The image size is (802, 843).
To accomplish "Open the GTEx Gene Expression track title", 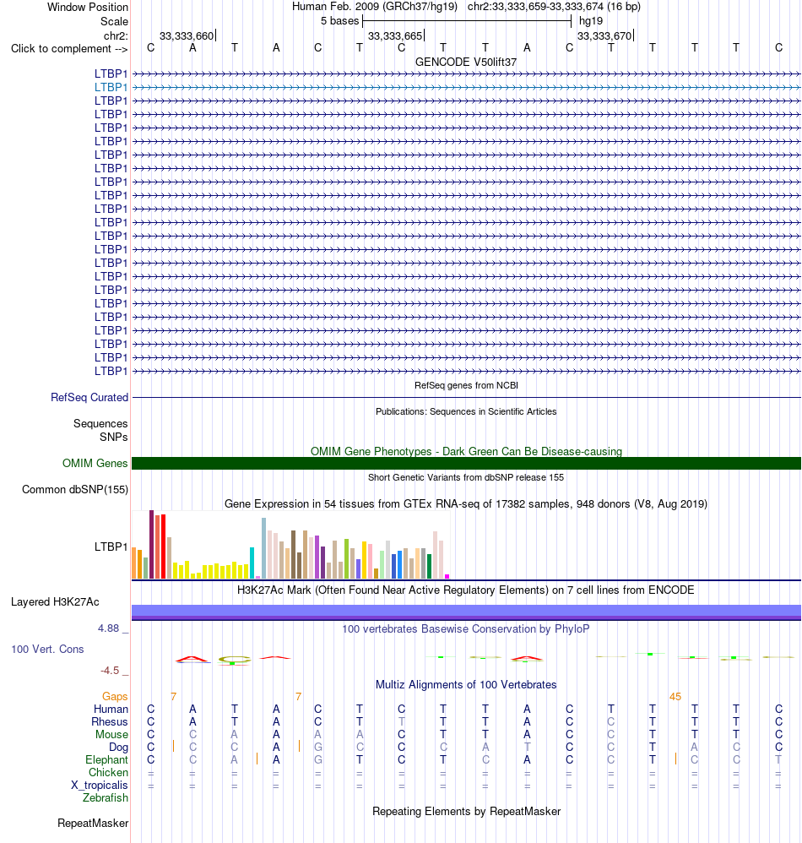I will (x=466, y=503).
